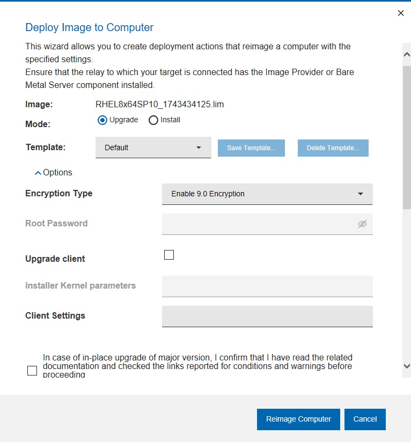Open the Encryption Type dropdown
The width and height of the screenshot is (411, 442).
(x=267, y=194)
